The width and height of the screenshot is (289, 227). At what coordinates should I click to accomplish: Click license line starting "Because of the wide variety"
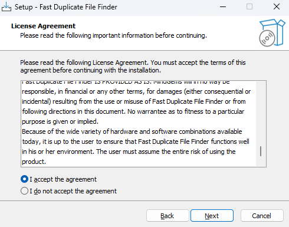pos(132,131)
